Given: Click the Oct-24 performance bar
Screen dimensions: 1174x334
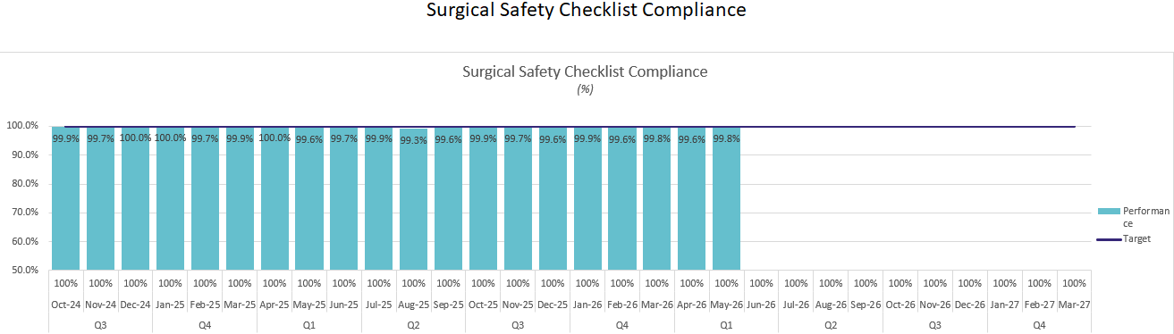Looking at the screenshot, I should pos(66,198).
